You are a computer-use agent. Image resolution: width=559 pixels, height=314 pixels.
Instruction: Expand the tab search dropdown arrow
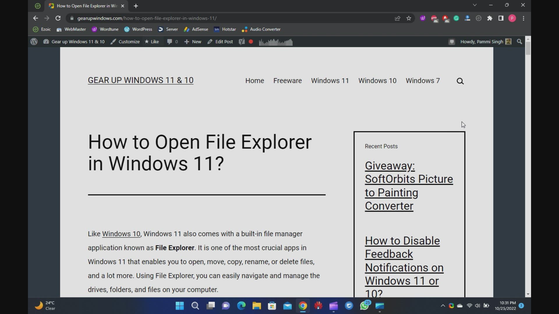click(x=475, y=5)
